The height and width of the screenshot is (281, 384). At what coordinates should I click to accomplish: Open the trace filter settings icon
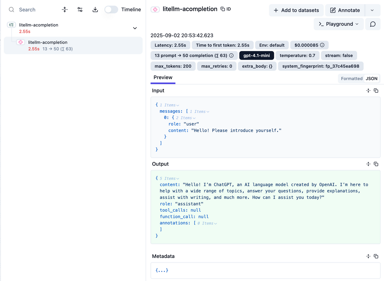pyautogui.click(x=80, y=10)
